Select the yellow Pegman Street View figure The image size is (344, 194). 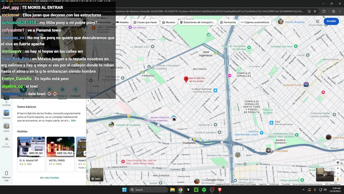coord(338,179)
